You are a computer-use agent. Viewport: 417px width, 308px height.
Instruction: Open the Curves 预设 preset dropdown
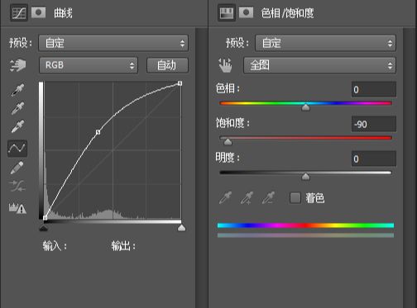point(113,43)
